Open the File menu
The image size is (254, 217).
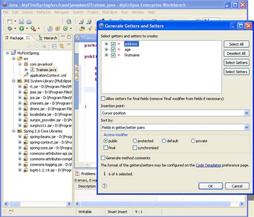coord(6,12)
